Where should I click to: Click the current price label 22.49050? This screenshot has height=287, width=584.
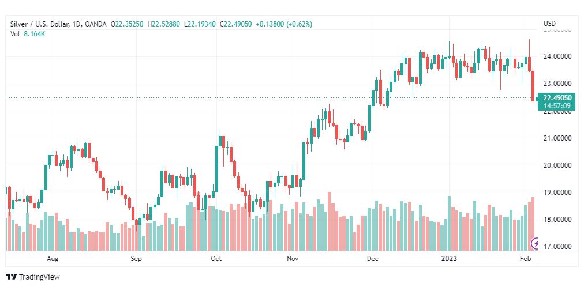pyautogui.click(x=557, y=98)
